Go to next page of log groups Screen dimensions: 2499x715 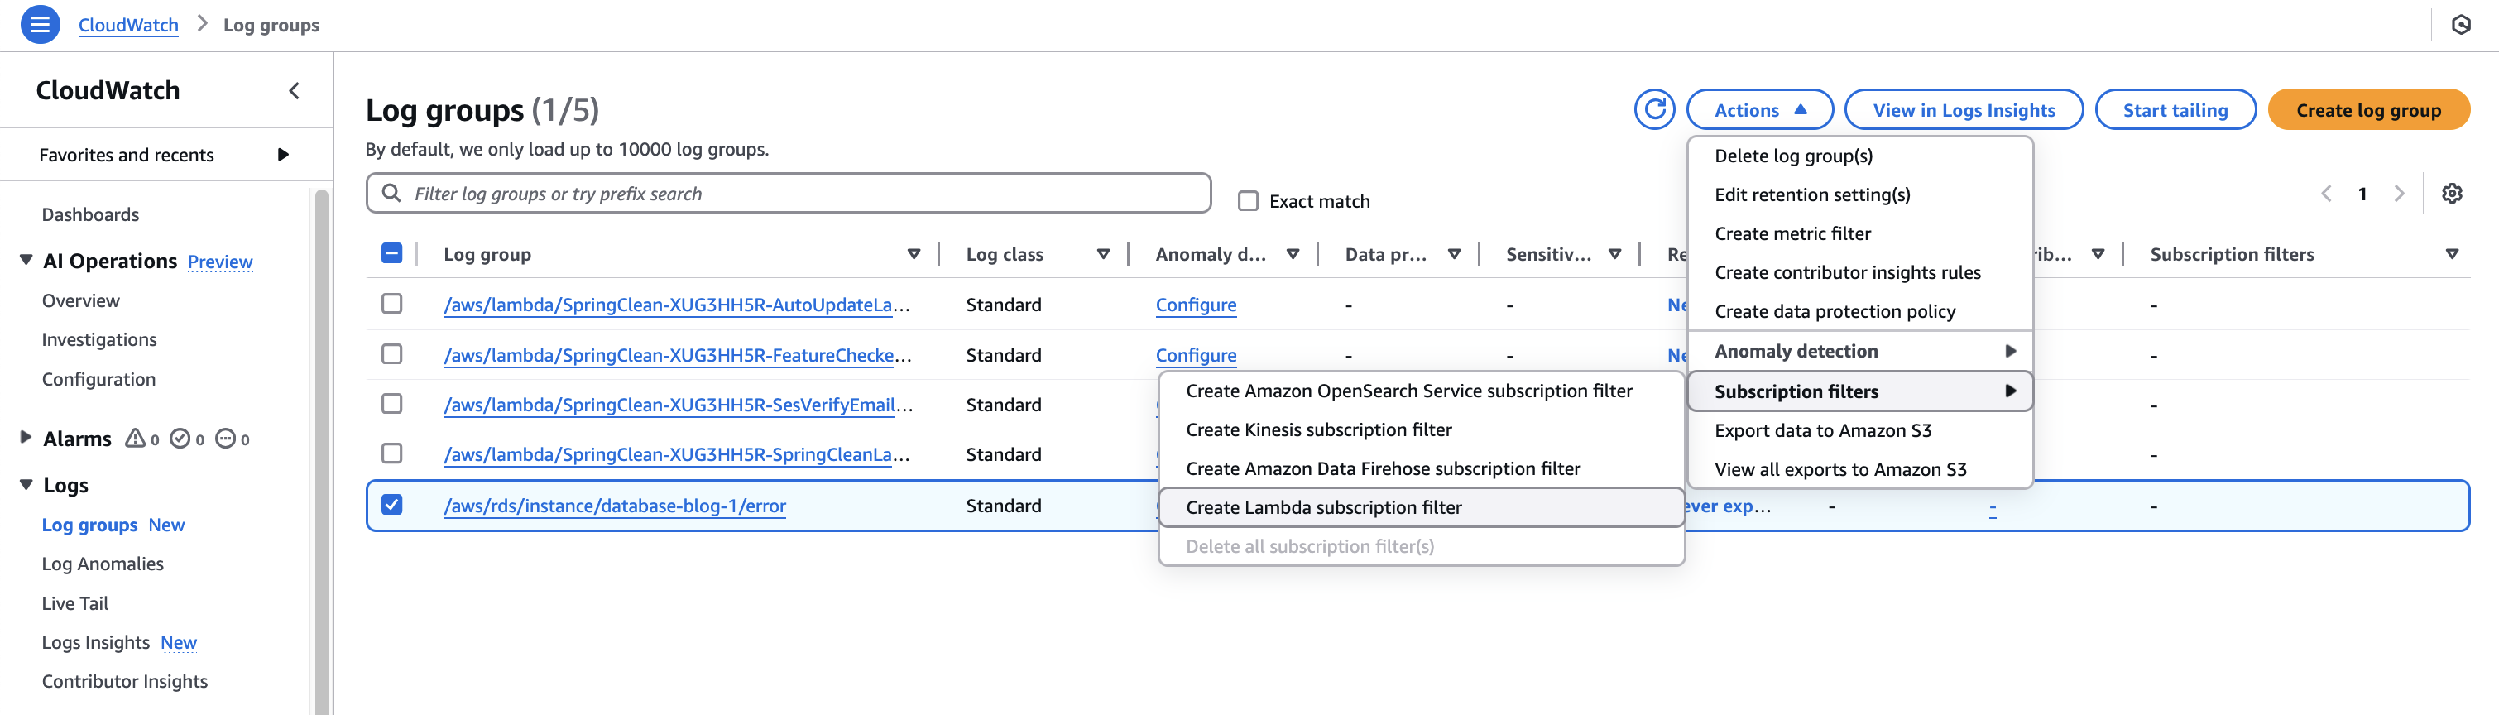pos(2399,193)
